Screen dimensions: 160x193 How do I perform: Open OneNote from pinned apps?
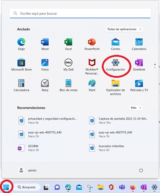pyautogui.click(x=139, y=65)
